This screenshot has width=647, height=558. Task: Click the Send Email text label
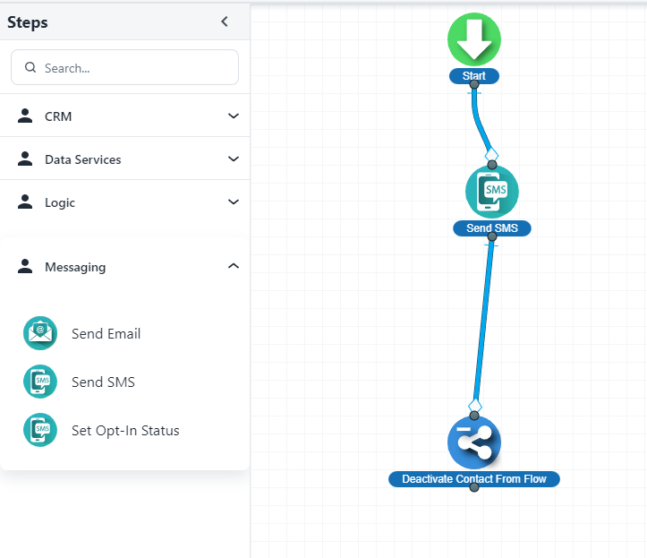106,334
